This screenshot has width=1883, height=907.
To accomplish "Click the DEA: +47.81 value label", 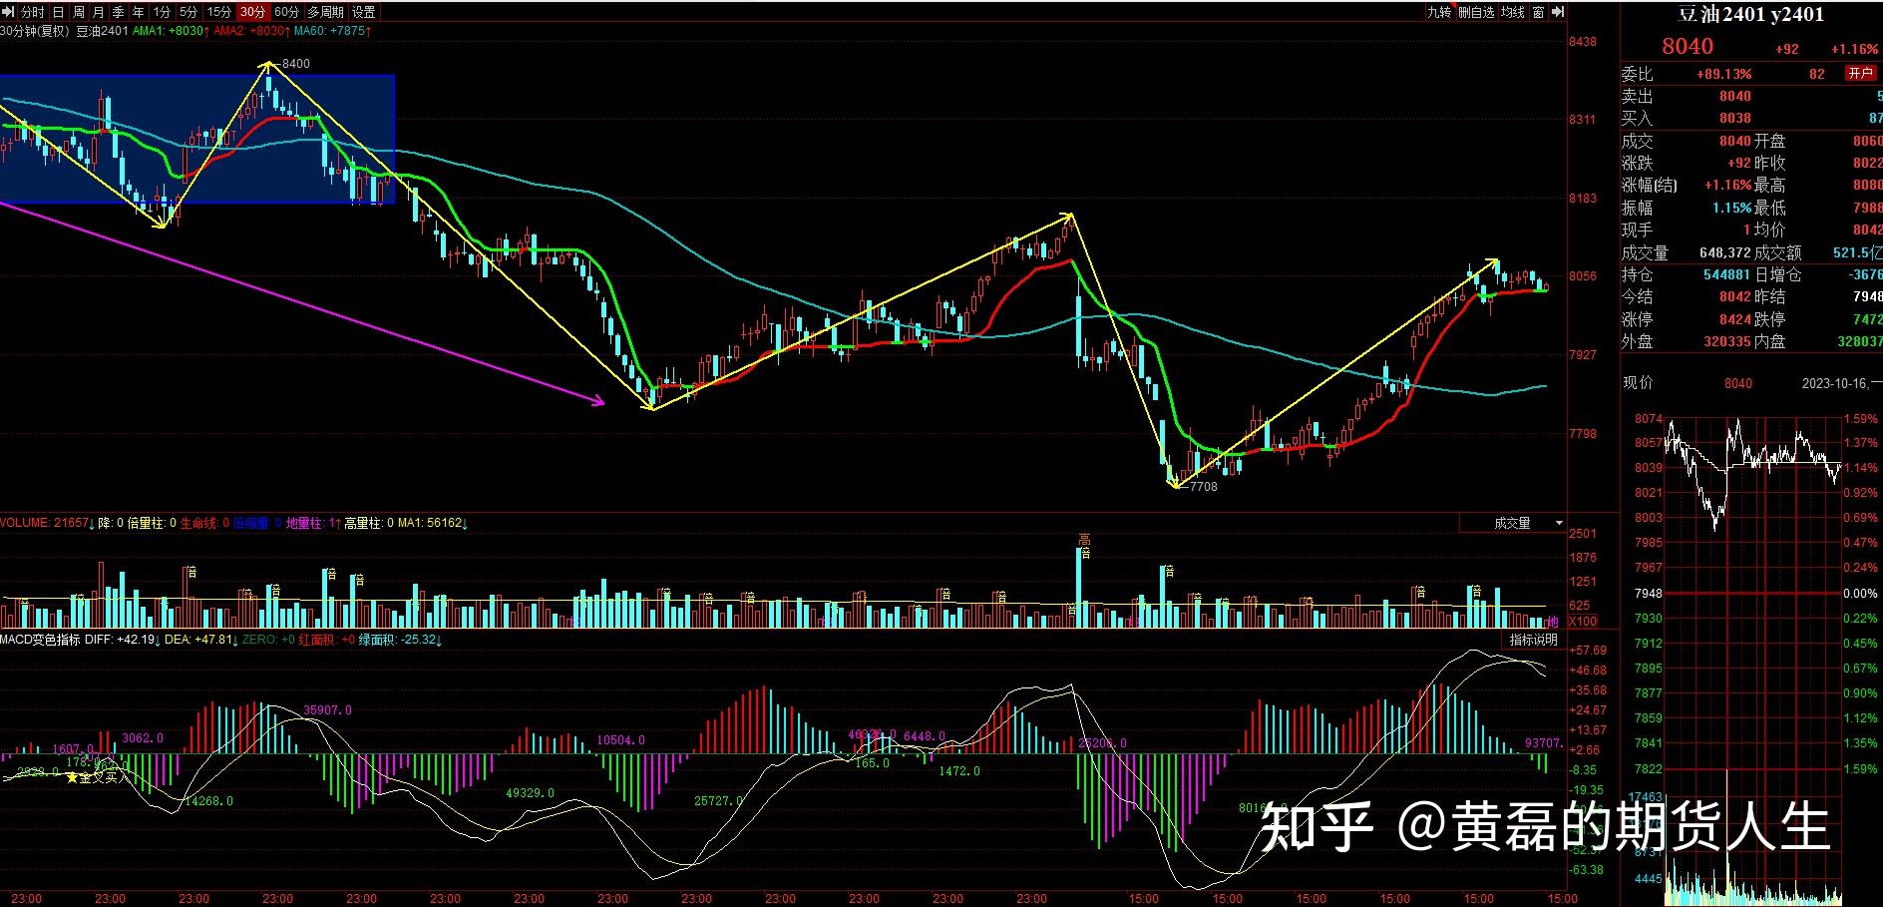I will coord(199,640).
